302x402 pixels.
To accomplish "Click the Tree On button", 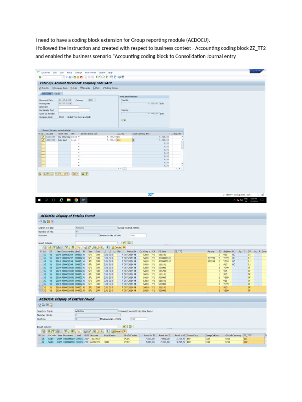I will coord(44,88).
